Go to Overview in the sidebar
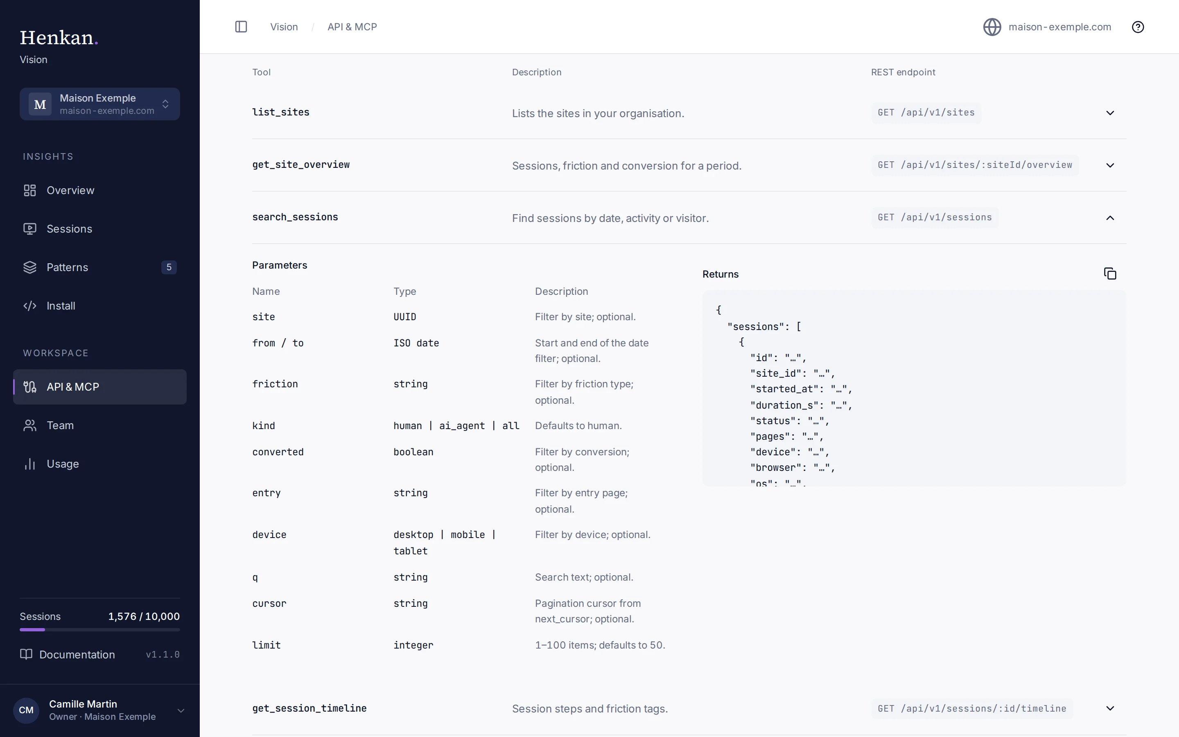Image resolution: width=1179 pixels, height=737 pixels. coord(100,190)
